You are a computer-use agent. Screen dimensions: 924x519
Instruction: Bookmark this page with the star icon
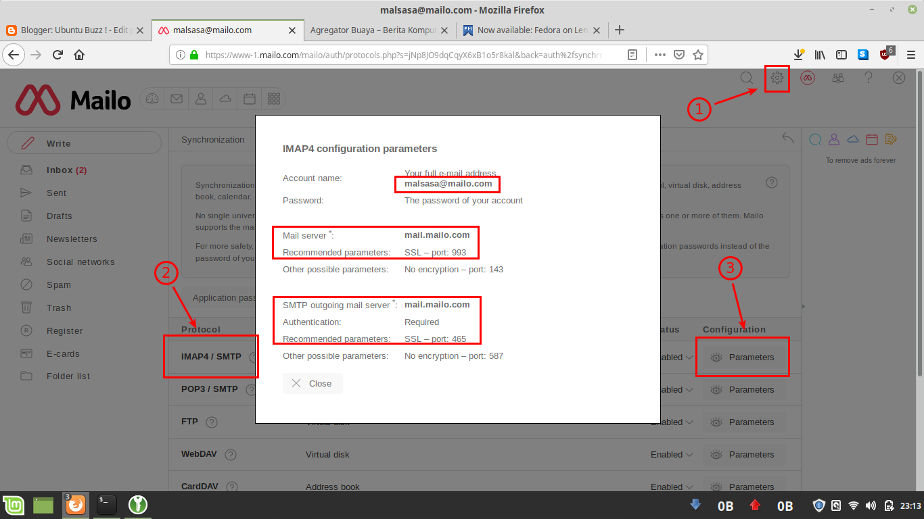point(698,55)
